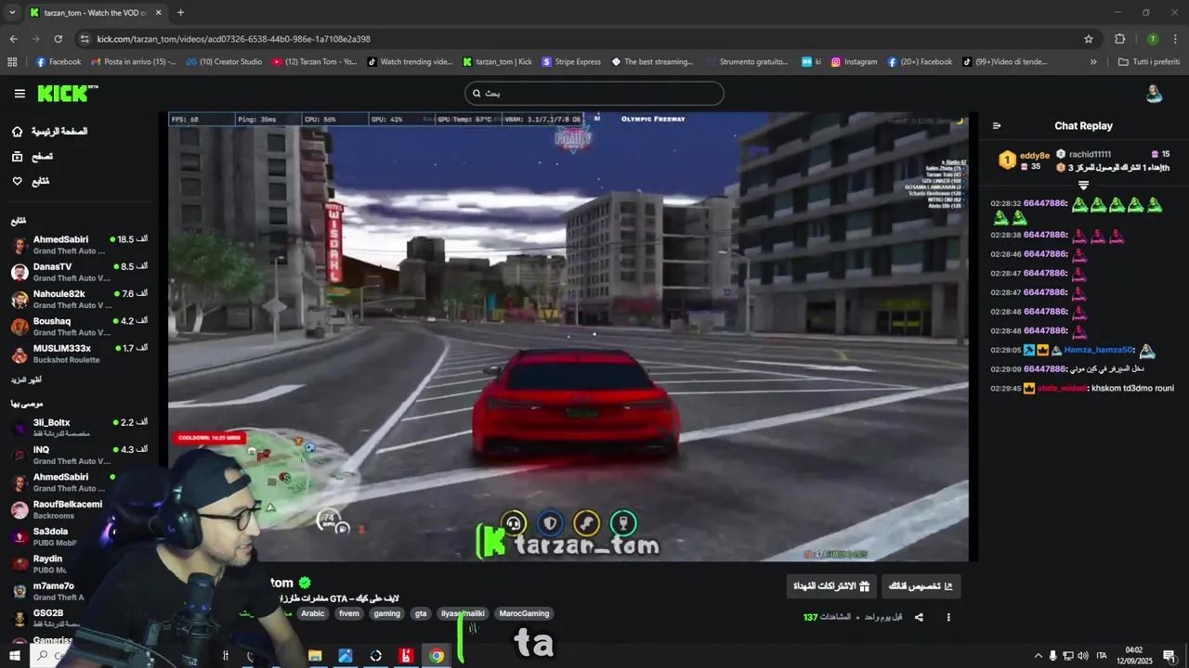Open recommended channel 3li_Boltx

pos(80,428)
